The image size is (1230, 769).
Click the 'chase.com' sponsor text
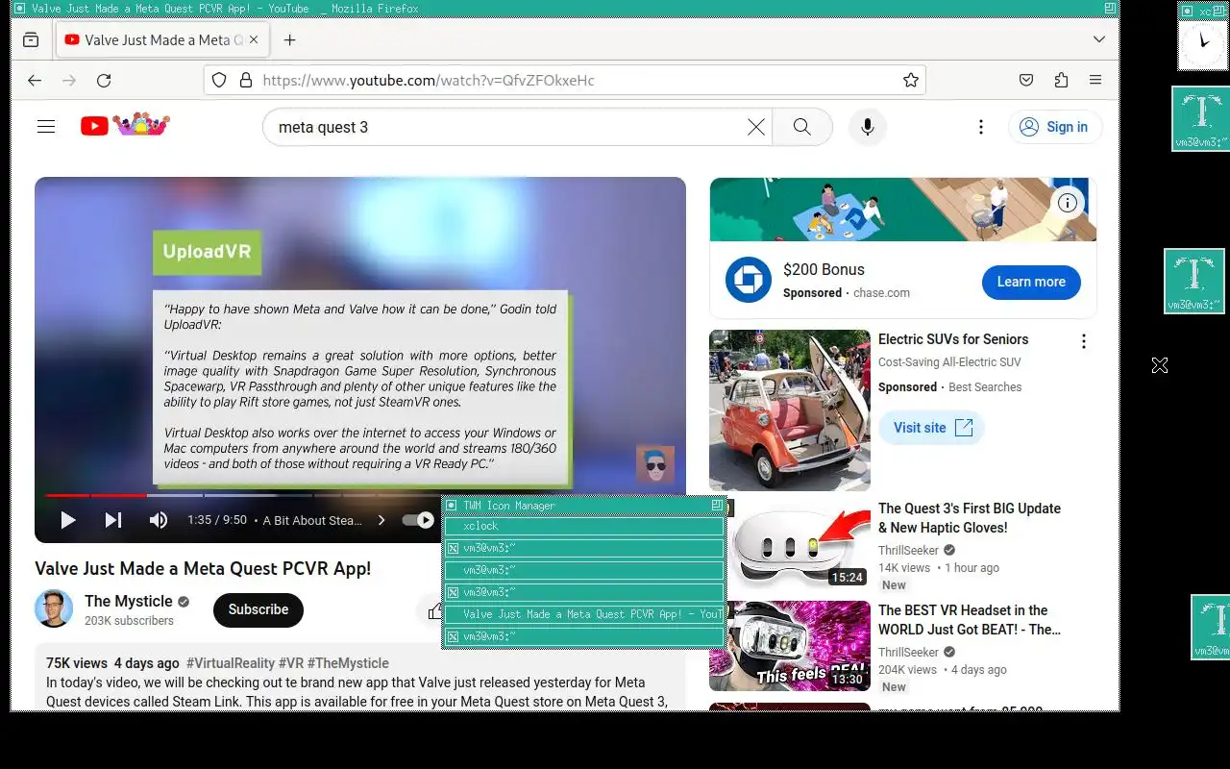pos(881,293)
